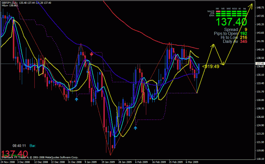Click the 12 Dec 2008 date label
The width and height of the screenshot is (265, 164).
coord(41,162)
